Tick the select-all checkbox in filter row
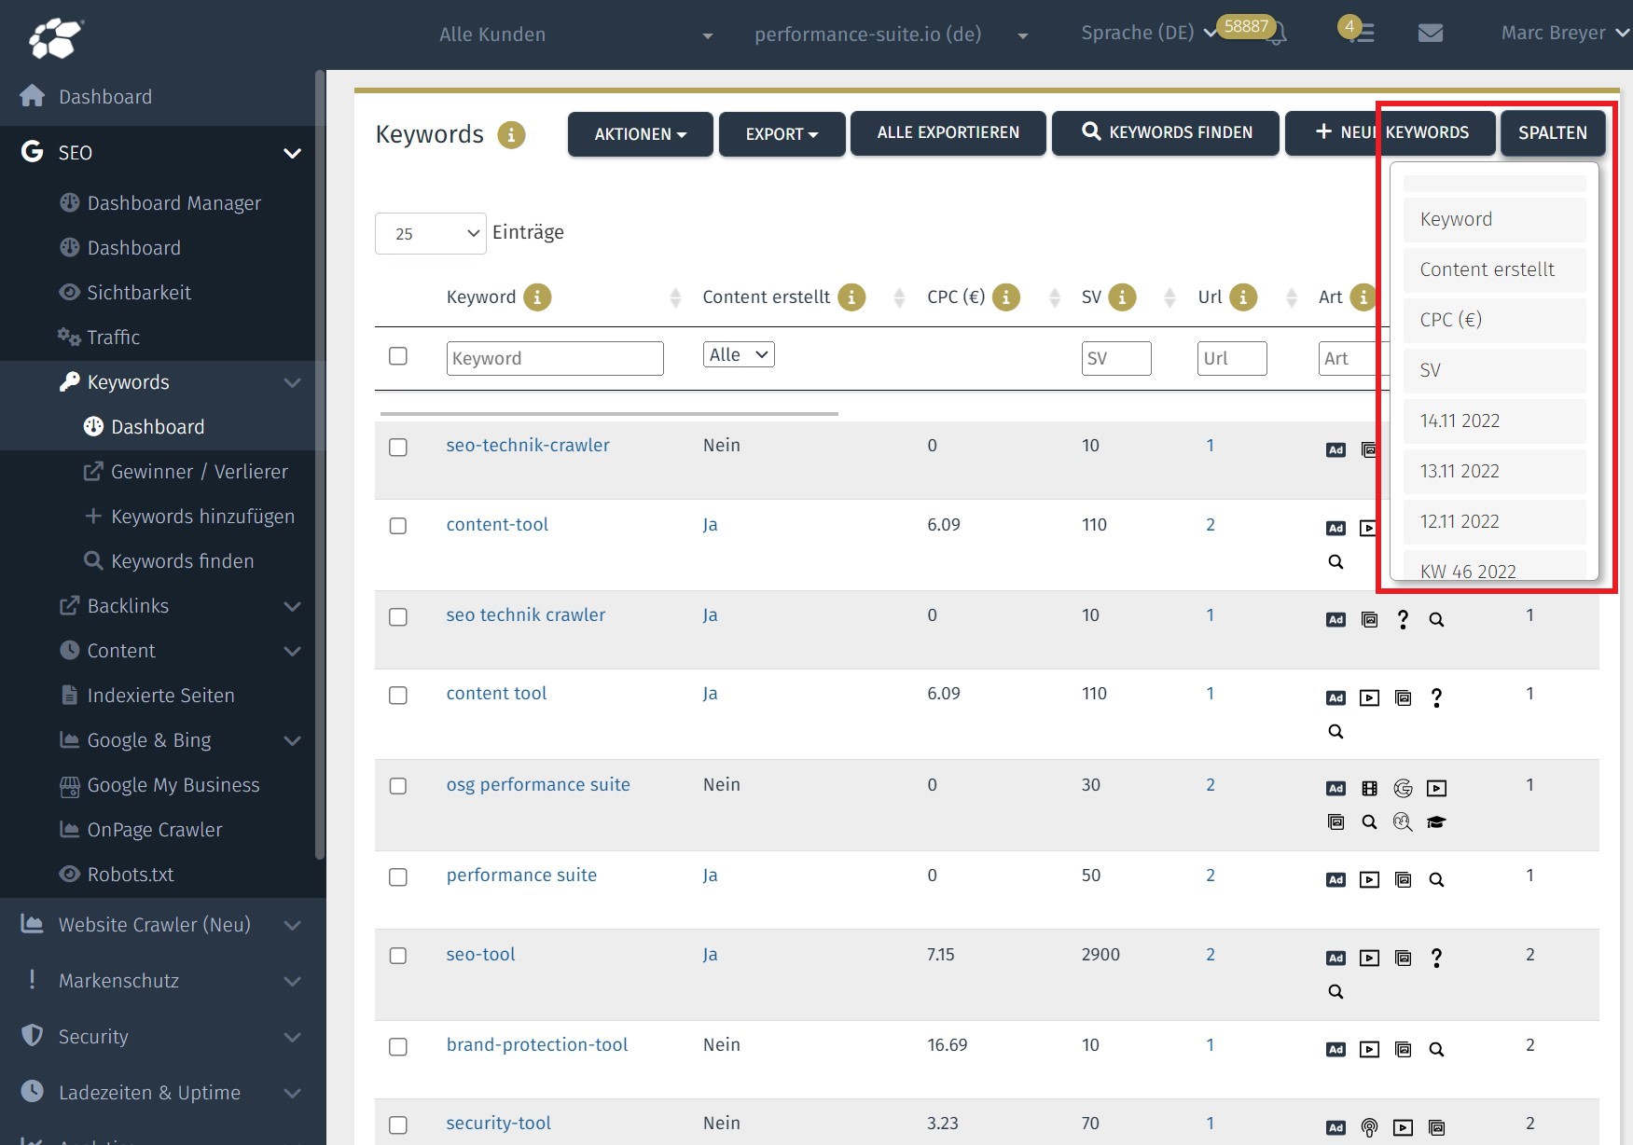The width and height of the screenshot is (1633, 1145). click(x=398, y=356)
